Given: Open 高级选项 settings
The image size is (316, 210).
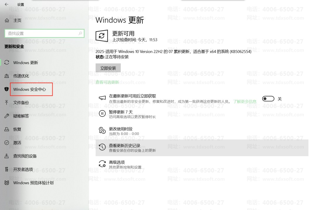Looking at the screenshot, I should 117,162.
